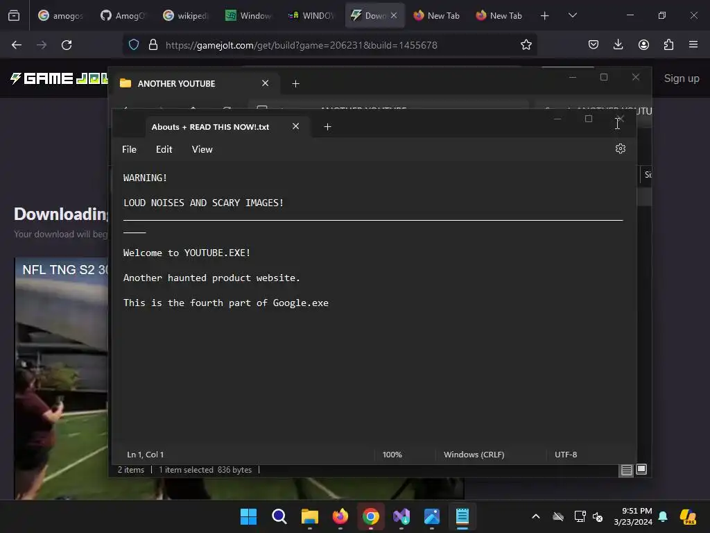710x533 pixels.
Task: Save page to Pocket
Action: coord(594,45)
